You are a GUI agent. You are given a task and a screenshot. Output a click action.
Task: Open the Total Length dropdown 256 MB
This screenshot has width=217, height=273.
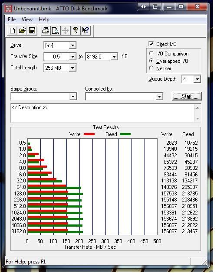click(x=72, y=68)
